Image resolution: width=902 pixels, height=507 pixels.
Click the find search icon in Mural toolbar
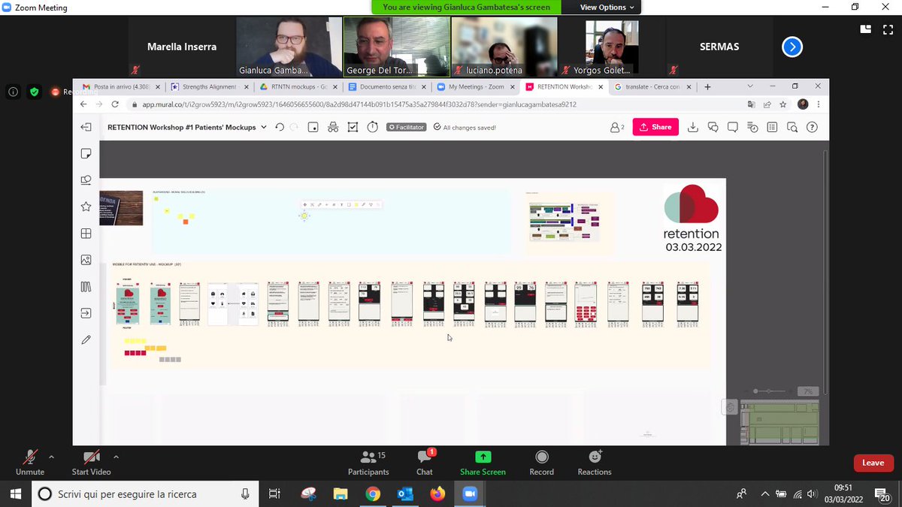tap(792, 127)
